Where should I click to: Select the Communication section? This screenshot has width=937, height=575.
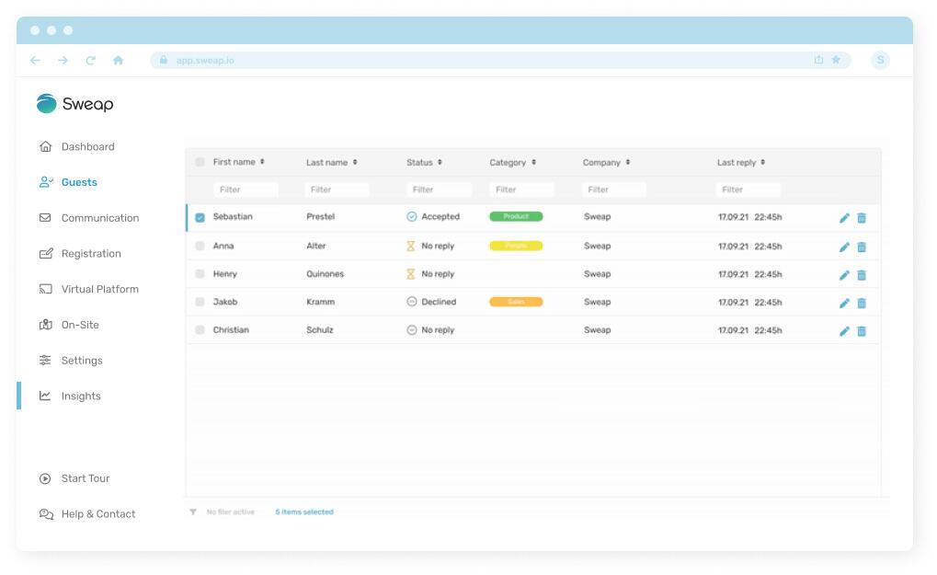pyautogui.click(x=99, y=217)
